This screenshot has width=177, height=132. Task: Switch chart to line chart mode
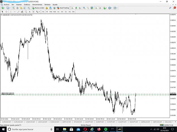click(x=80, y=8)
